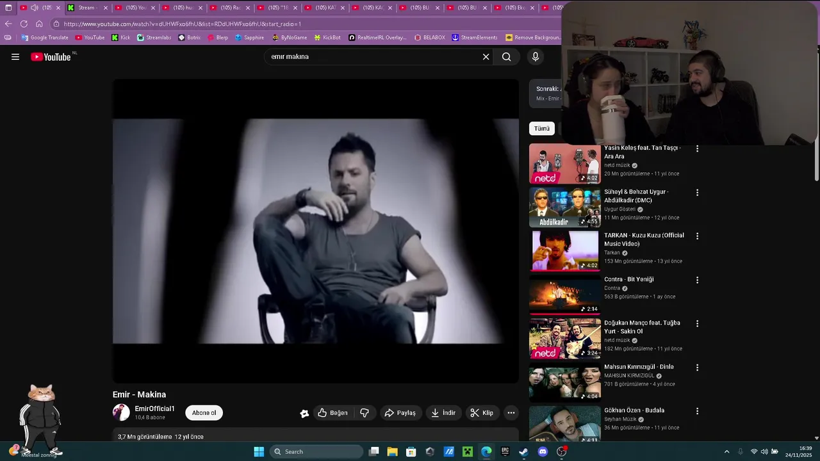Screen dimensions: 820x461
Task: Create a clip with Klip button
Action: coord(482,413)
